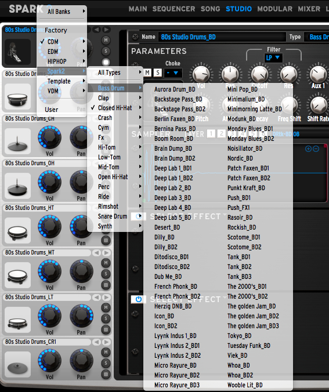The width and height of the screenshot is (329, 392).
Task: Switch to the MAIN tab
Action: pyautogui.click(x=138, y=9)
